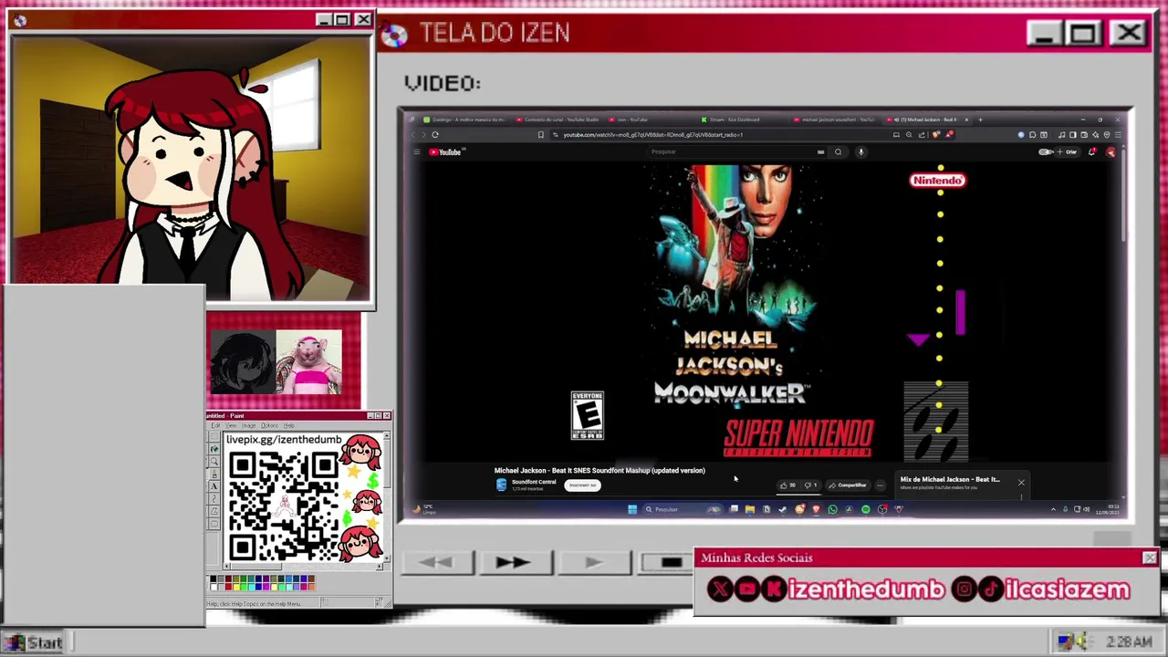Open the Options menu in Paint
This screenshot has width=1168, height=657.
(x=269, y=425)
